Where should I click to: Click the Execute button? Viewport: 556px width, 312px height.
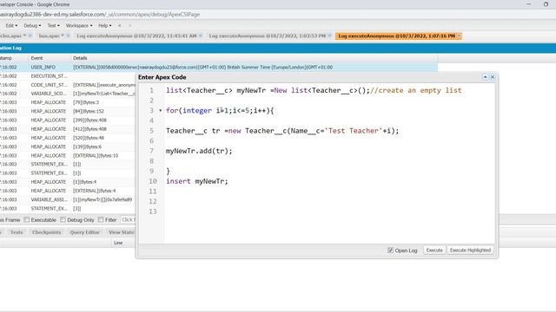[434, 250]
